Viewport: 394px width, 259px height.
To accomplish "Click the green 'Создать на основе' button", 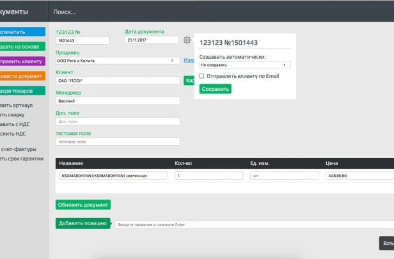I will [x=22, y=46].
